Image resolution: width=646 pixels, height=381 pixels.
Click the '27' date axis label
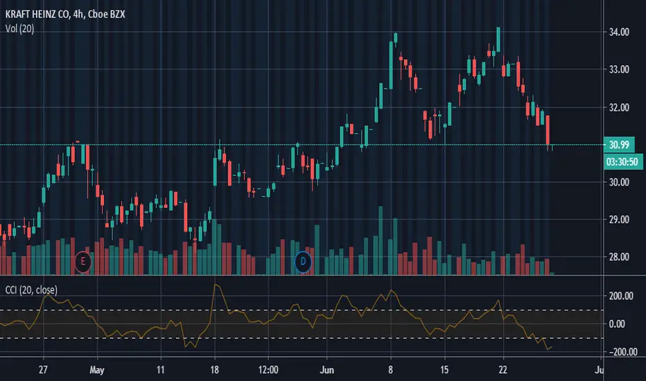tap(43, 370)
